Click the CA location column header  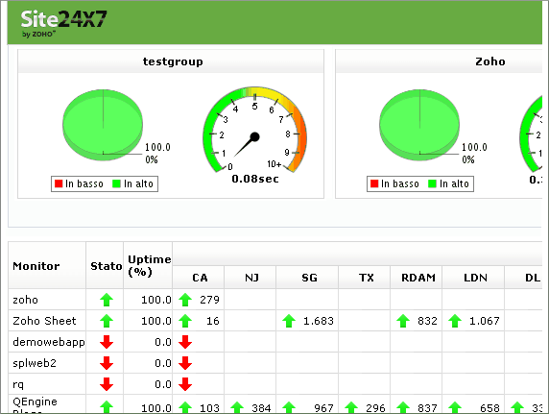click(199, 278)
